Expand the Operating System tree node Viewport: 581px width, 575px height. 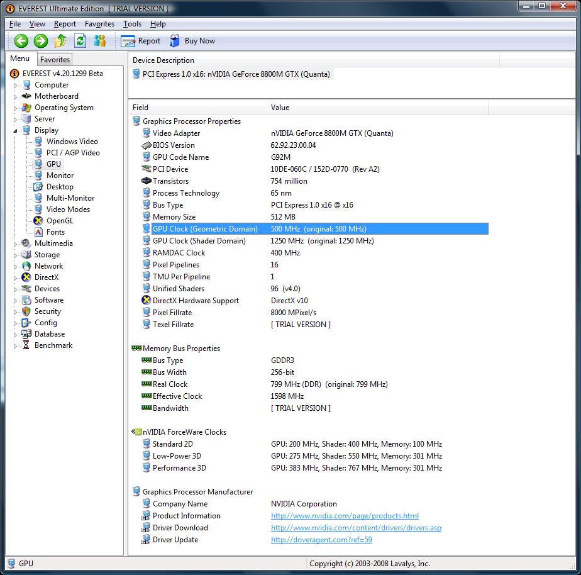15,108
